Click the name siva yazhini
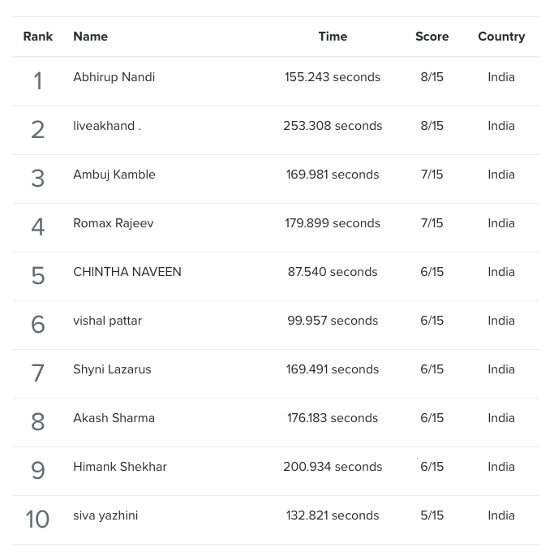 (x=105, y=515)
